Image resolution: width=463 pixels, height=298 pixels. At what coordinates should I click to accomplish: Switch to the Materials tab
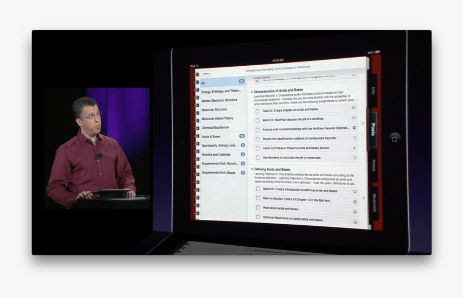374,203
